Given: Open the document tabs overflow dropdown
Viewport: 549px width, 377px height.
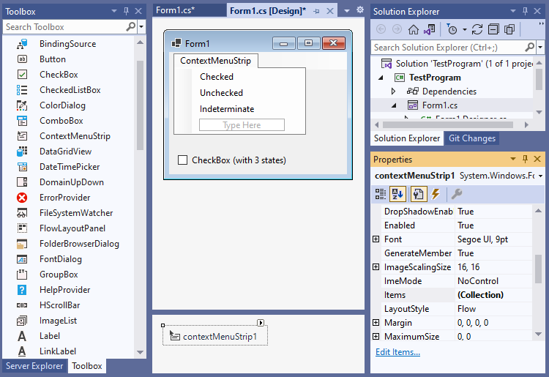Looking at the screenshot, I should pyautogui.click(x=347, y=11).
